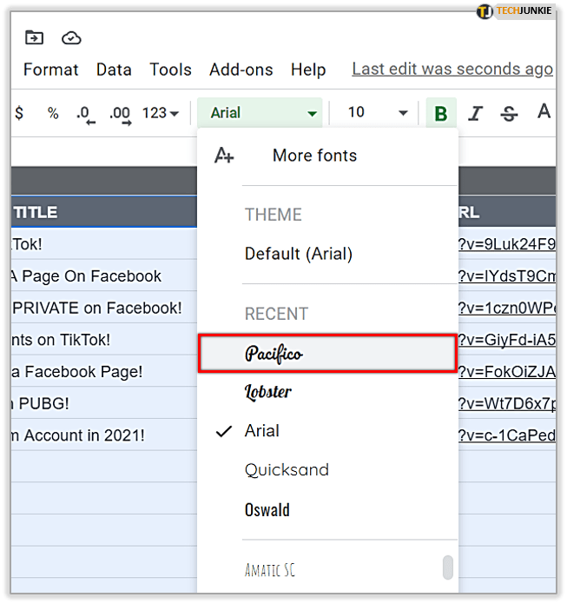Screen dimensions: 567x604
Task: Click the percent format icon
Action: pyautogui.click(x=53, y=113)
